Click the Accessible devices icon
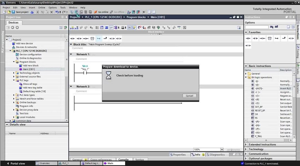Viewport: 300px width, 166px height. click(x=129, y=12)
